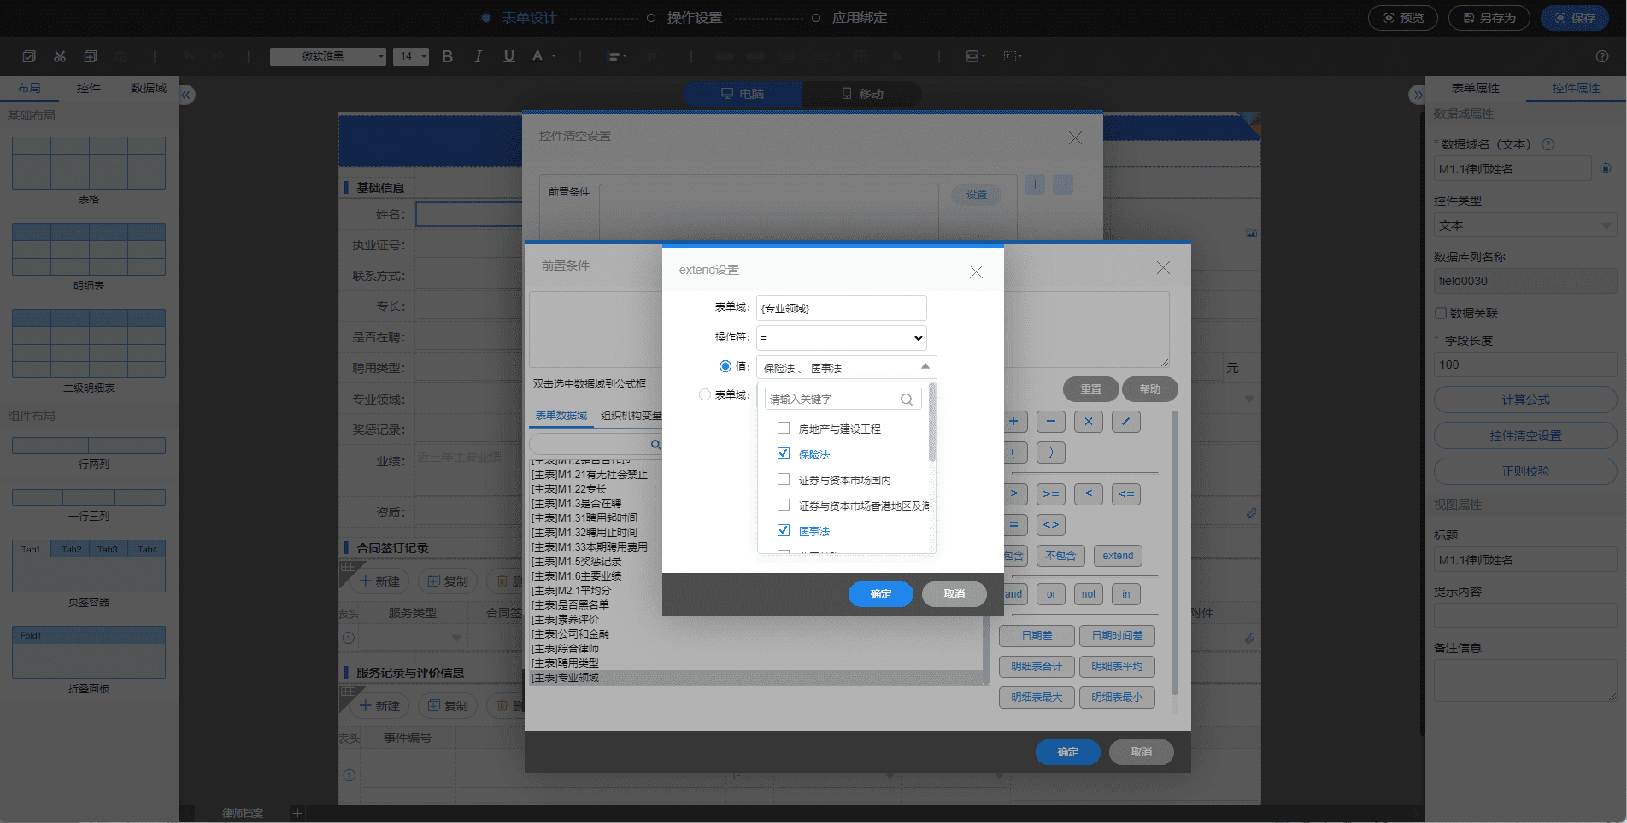Screen dimensions: 1627x823
Task: Click the search icon in the keyword box
Action: pos(907,400)
